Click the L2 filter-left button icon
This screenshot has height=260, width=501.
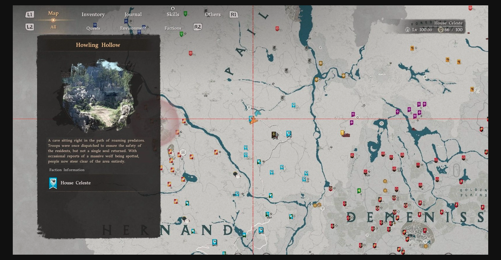[x=29, y=27]
